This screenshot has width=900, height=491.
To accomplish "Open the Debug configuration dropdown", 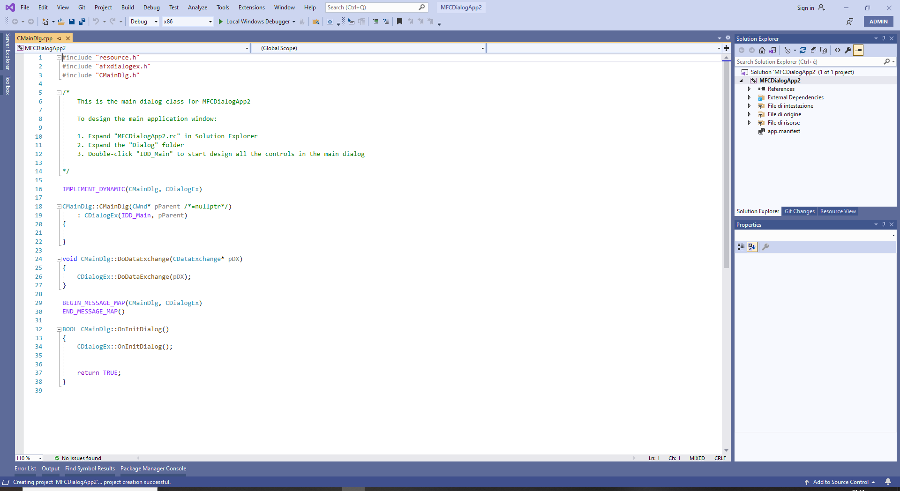I will coord(144,22).
